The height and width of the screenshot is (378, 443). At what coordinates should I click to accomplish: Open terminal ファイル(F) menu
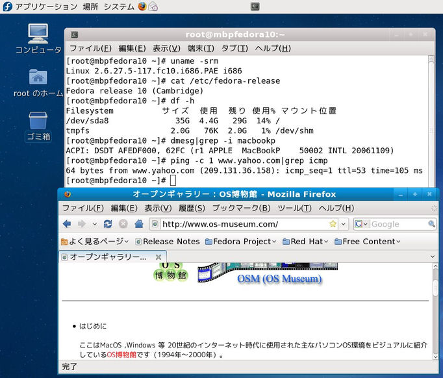coord(90,48)
